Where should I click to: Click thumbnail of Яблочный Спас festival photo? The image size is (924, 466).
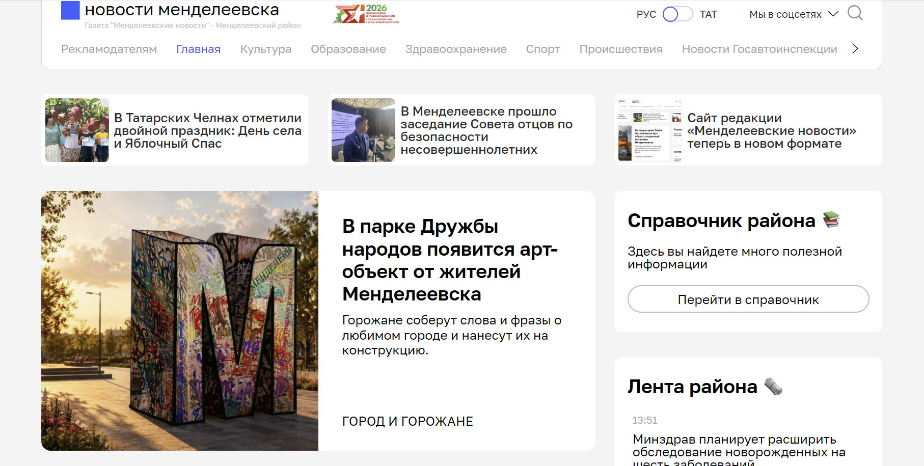pyautogui.click(x=77, y=130)
